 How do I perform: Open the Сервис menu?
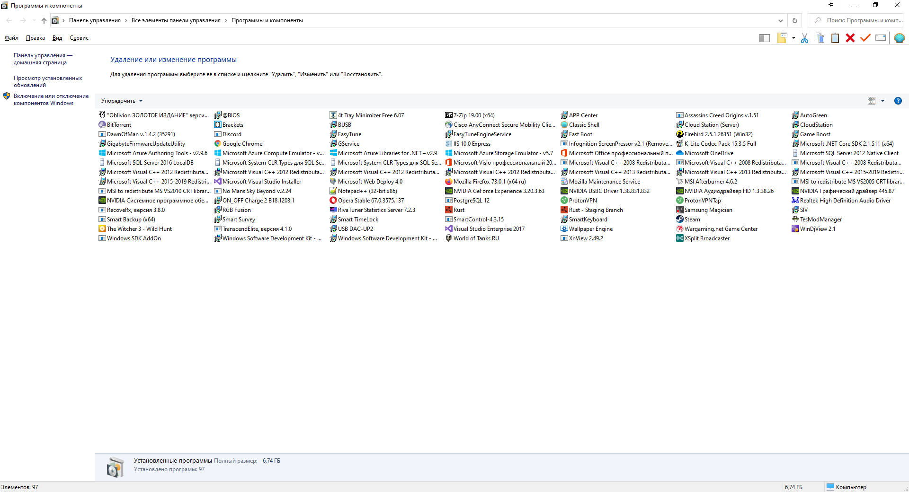pyautogui.click(x=79, y=38)
